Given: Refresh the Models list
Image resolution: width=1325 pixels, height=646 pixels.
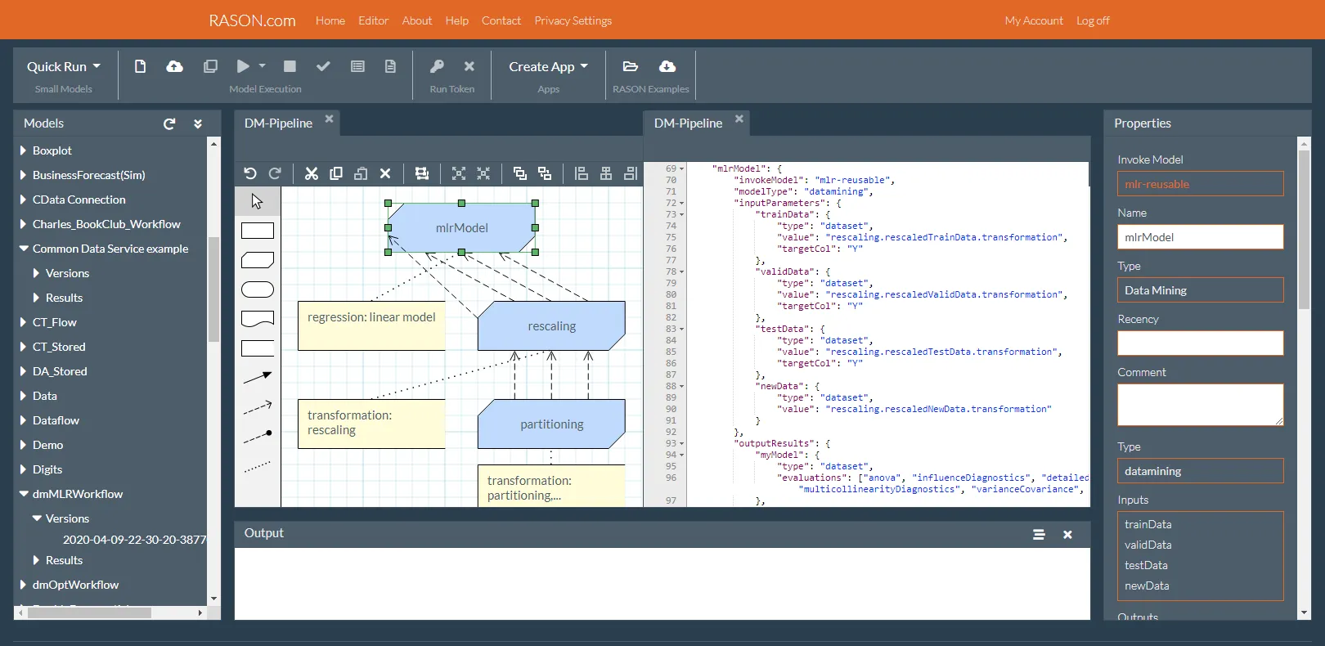Looking at the screenshot, I should 169,123.
